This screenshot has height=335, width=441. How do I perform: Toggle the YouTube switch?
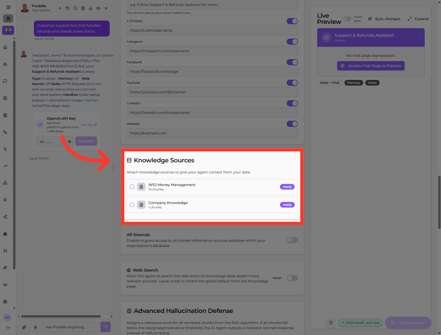pos(292,83)
